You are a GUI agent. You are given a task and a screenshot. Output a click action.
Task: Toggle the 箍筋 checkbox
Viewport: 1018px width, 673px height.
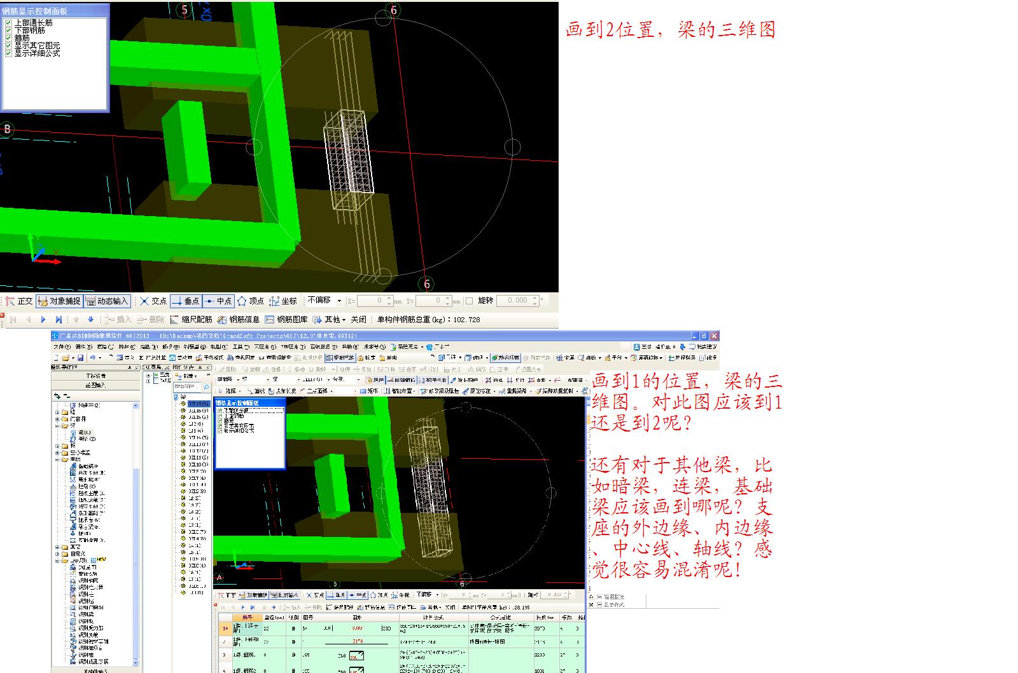click(x=8, y=38)
